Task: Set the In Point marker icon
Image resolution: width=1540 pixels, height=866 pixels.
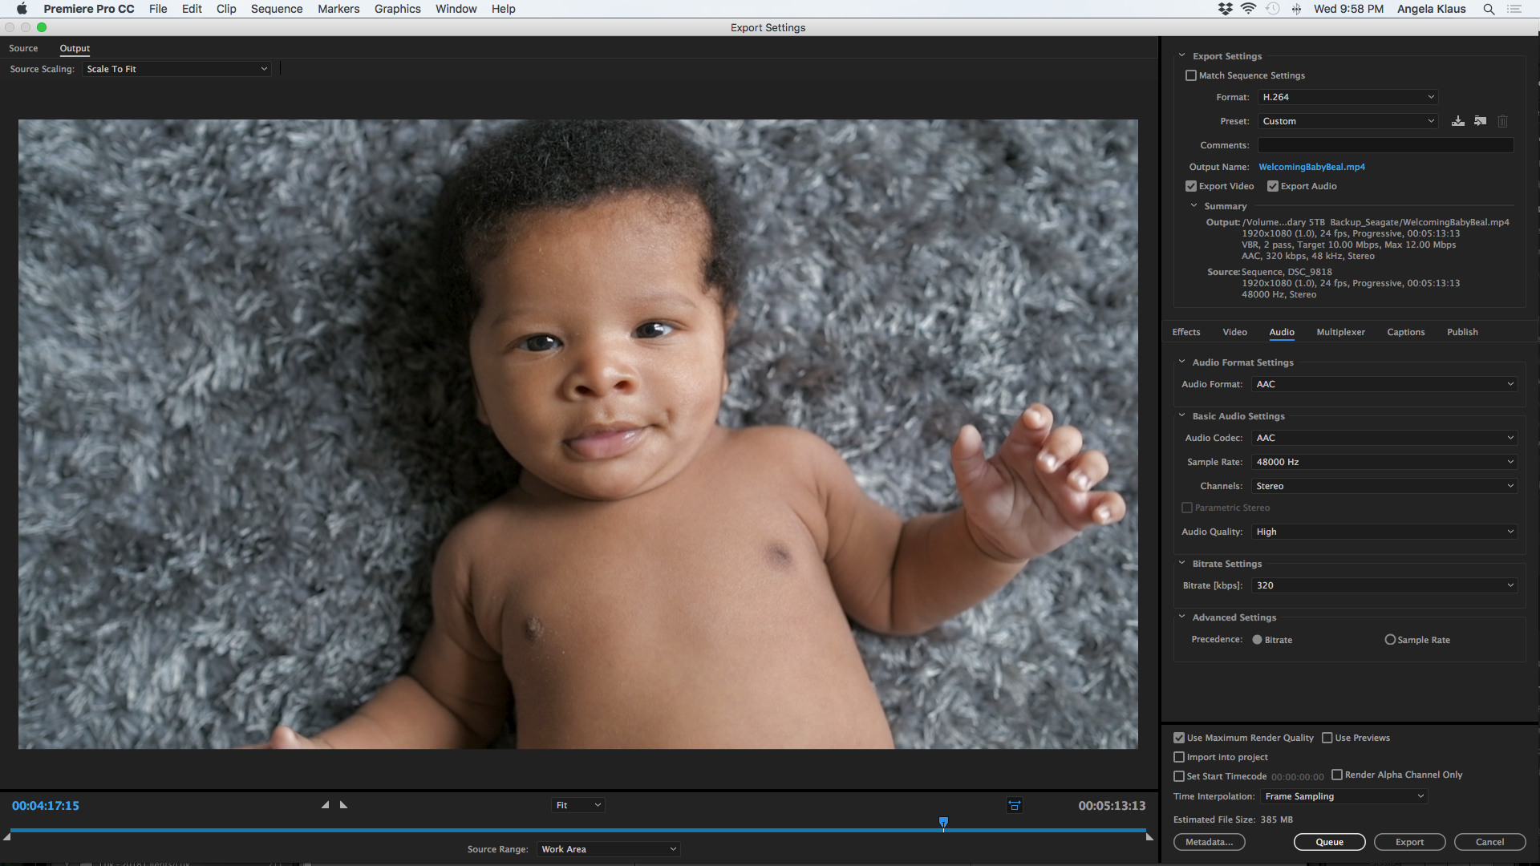Action: click(x=325, y=805)
